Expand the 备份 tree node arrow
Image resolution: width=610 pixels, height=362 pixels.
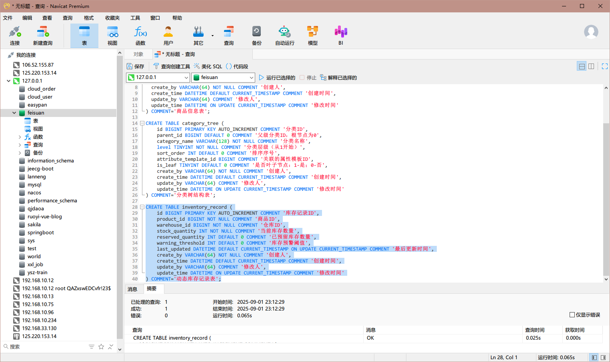coord(20,153)
